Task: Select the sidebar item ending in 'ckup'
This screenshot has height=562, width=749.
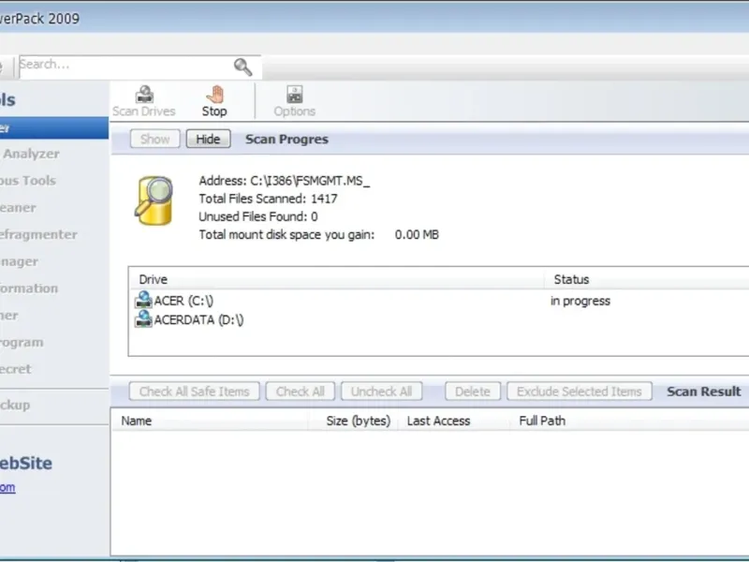Action: (x=15, y=406)
